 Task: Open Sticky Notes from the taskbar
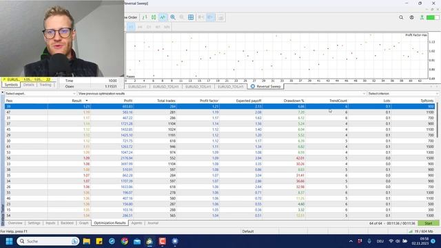[x=99, y=241]
